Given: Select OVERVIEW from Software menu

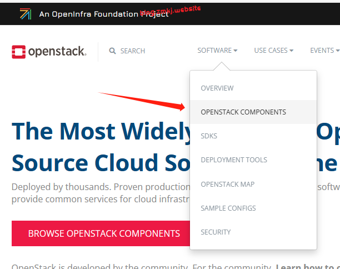Looking at the screenshot, I should pos(253,88).
